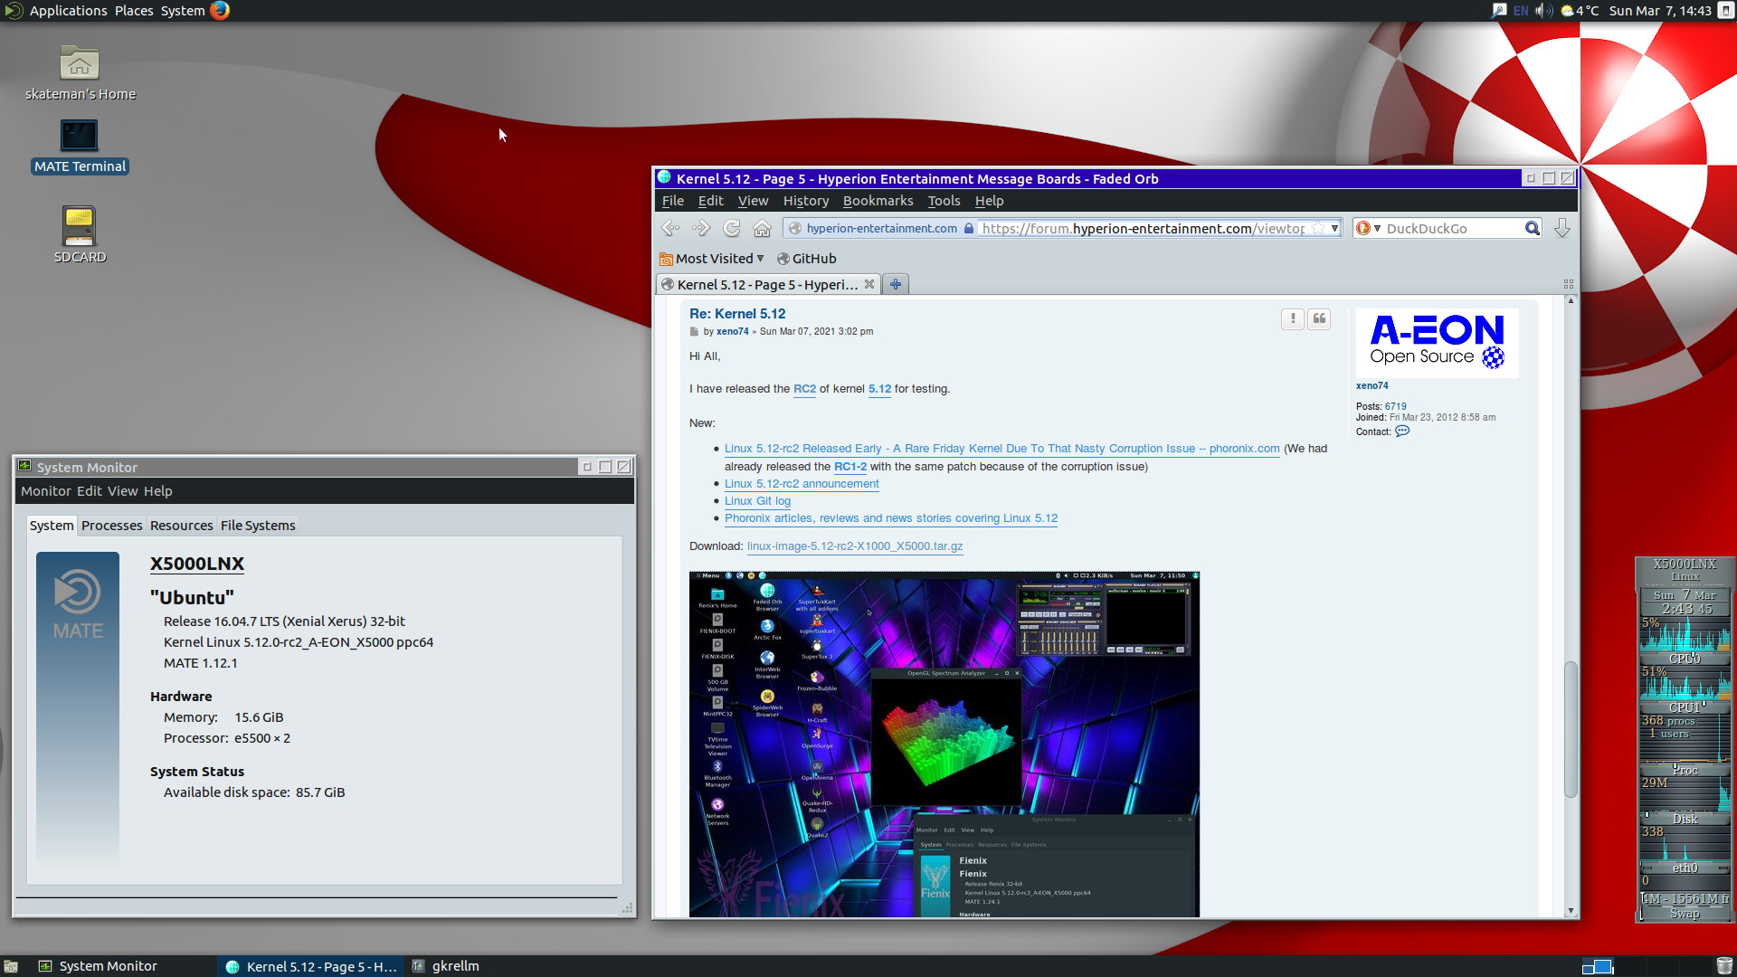Open the weather 4°C indicator
The height and width of the screenshot is (977, 1737).
[1580, 11]
